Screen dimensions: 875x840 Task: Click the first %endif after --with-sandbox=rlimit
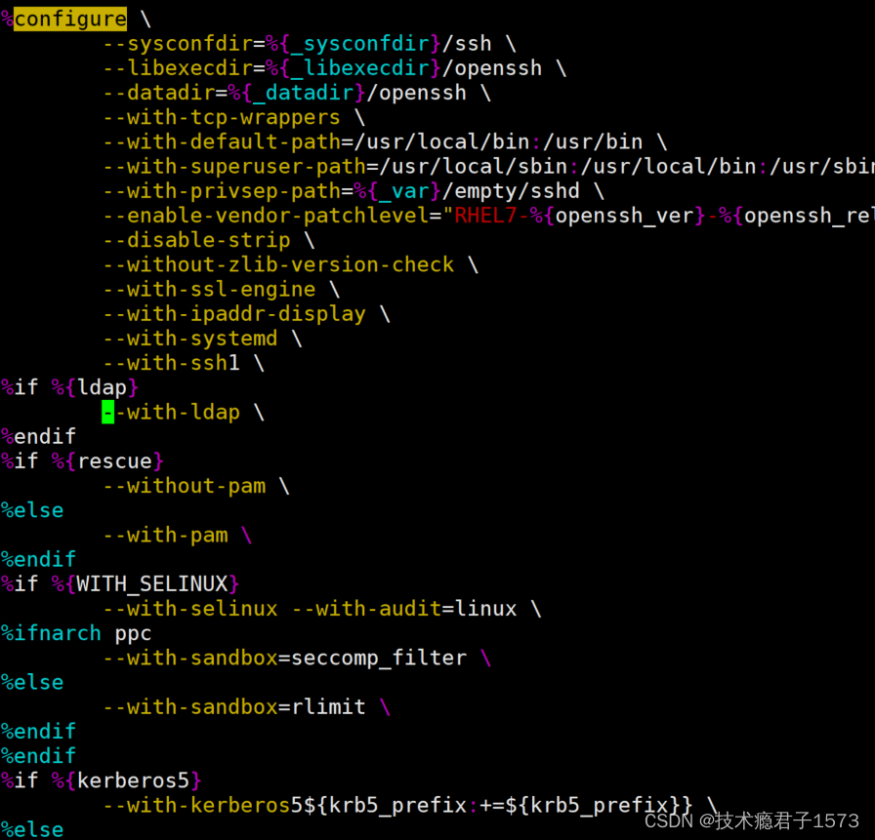pyautogui.click(x=38, y=731)
